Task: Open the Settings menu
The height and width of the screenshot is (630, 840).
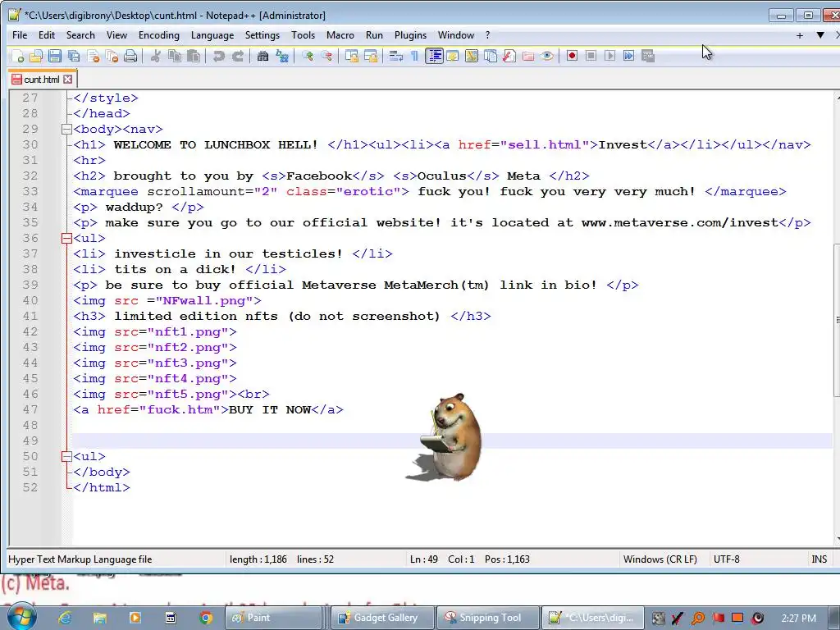Action: (x=262, y=35)
